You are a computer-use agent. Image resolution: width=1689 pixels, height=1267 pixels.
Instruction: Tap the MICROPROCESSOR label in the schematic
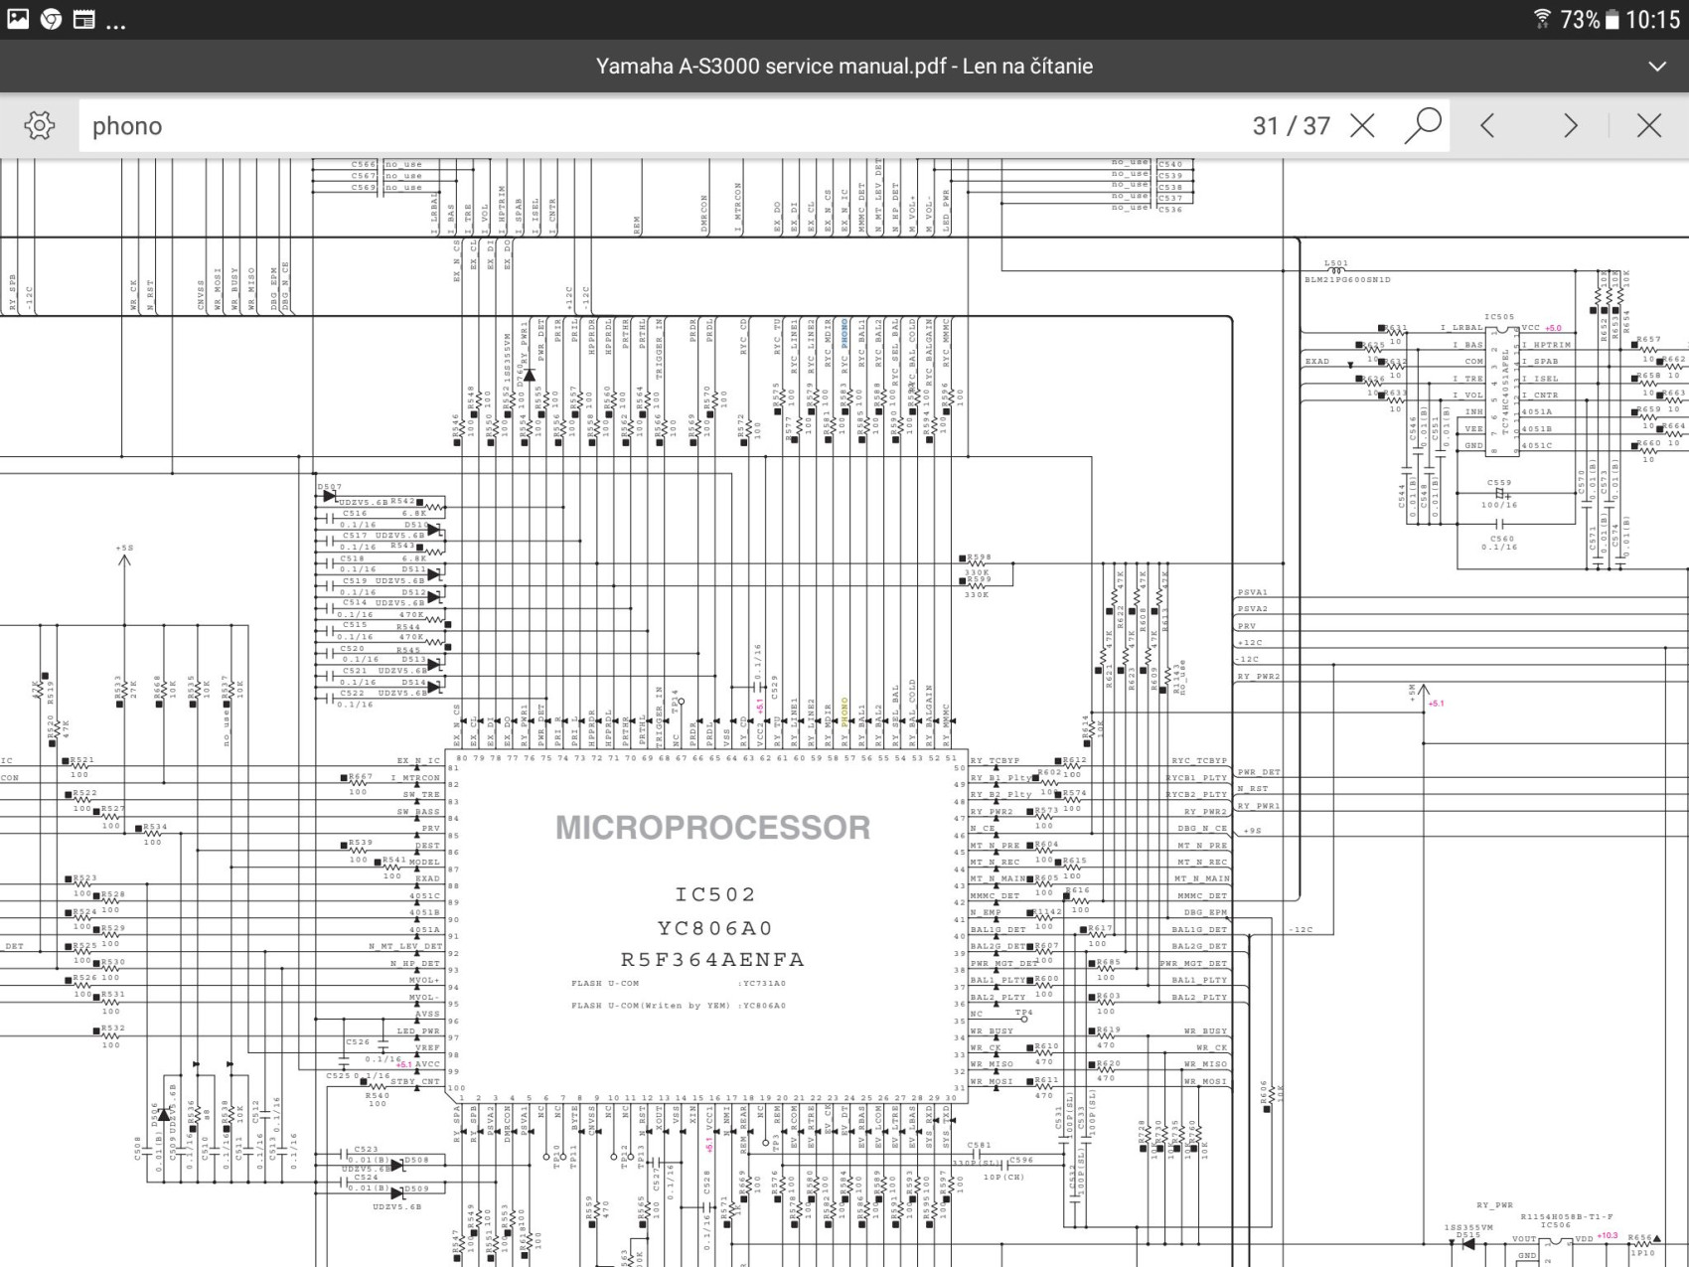coord(712,827)
